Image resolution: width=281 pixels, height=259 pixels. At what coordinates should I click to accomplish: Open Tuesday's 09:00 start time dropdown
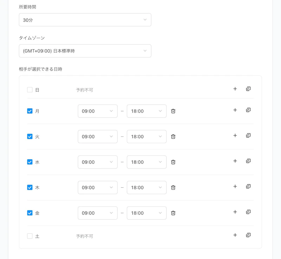pos(98,137)
